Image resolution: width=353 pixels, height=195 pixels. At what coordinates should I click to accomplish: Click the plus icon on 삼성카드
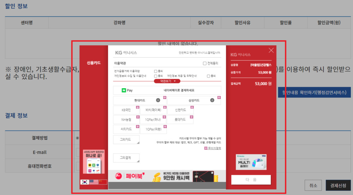[212, 100]
